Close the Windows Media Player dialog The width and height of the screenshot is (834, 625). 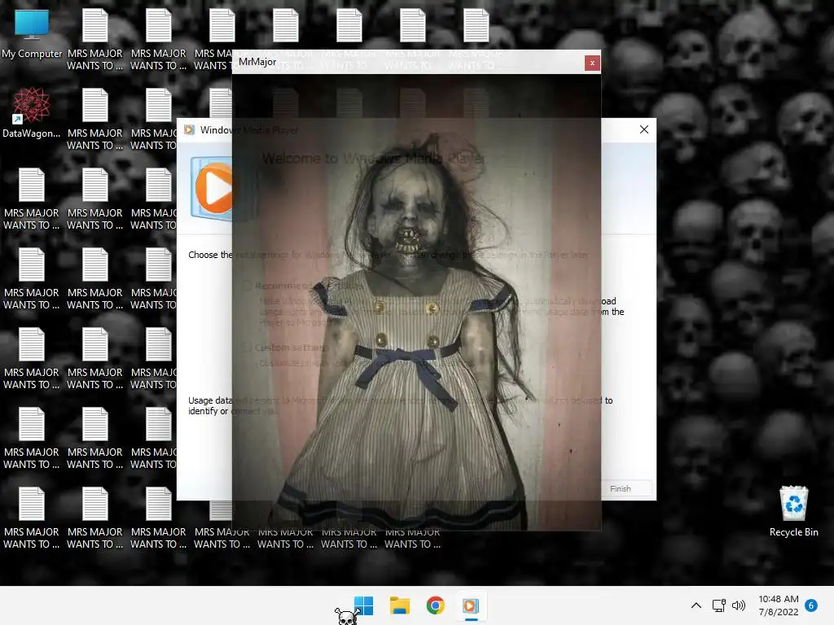(644, 129)
